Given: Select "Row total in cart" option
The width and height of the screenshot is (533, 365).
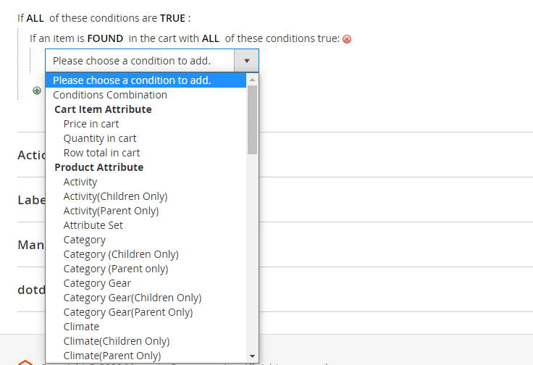Looking at the screenshot, I should click(x=101, y=153).
